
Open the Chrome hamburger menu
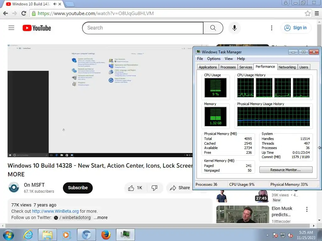[x=317, y=13]
